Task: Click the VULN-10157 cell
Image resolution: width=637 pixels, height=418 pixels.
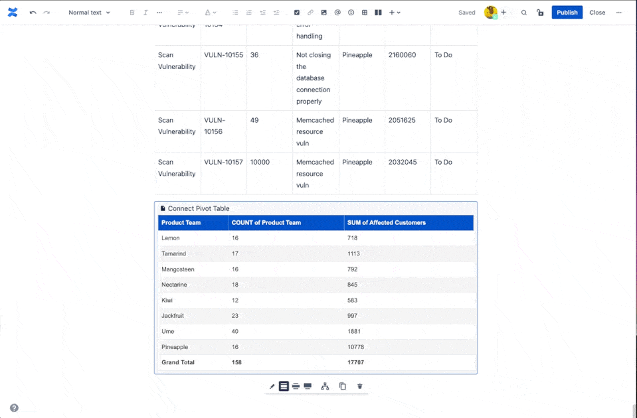Action: [x=223, y=163]
